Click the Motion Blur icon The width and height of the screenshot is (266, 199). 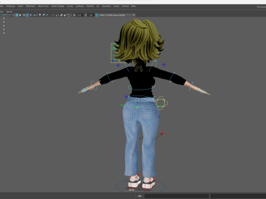[43, 15]
